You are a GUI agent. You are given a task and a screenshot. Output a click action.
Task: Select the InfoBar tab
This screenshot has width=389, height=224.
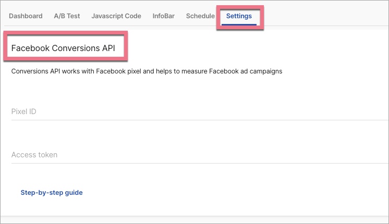pos(164,16)
